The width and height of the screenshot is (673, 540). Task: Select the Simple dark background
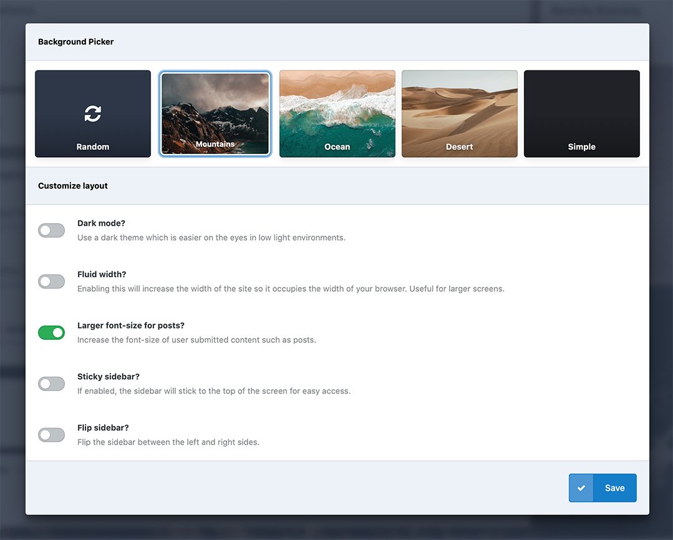581,113
